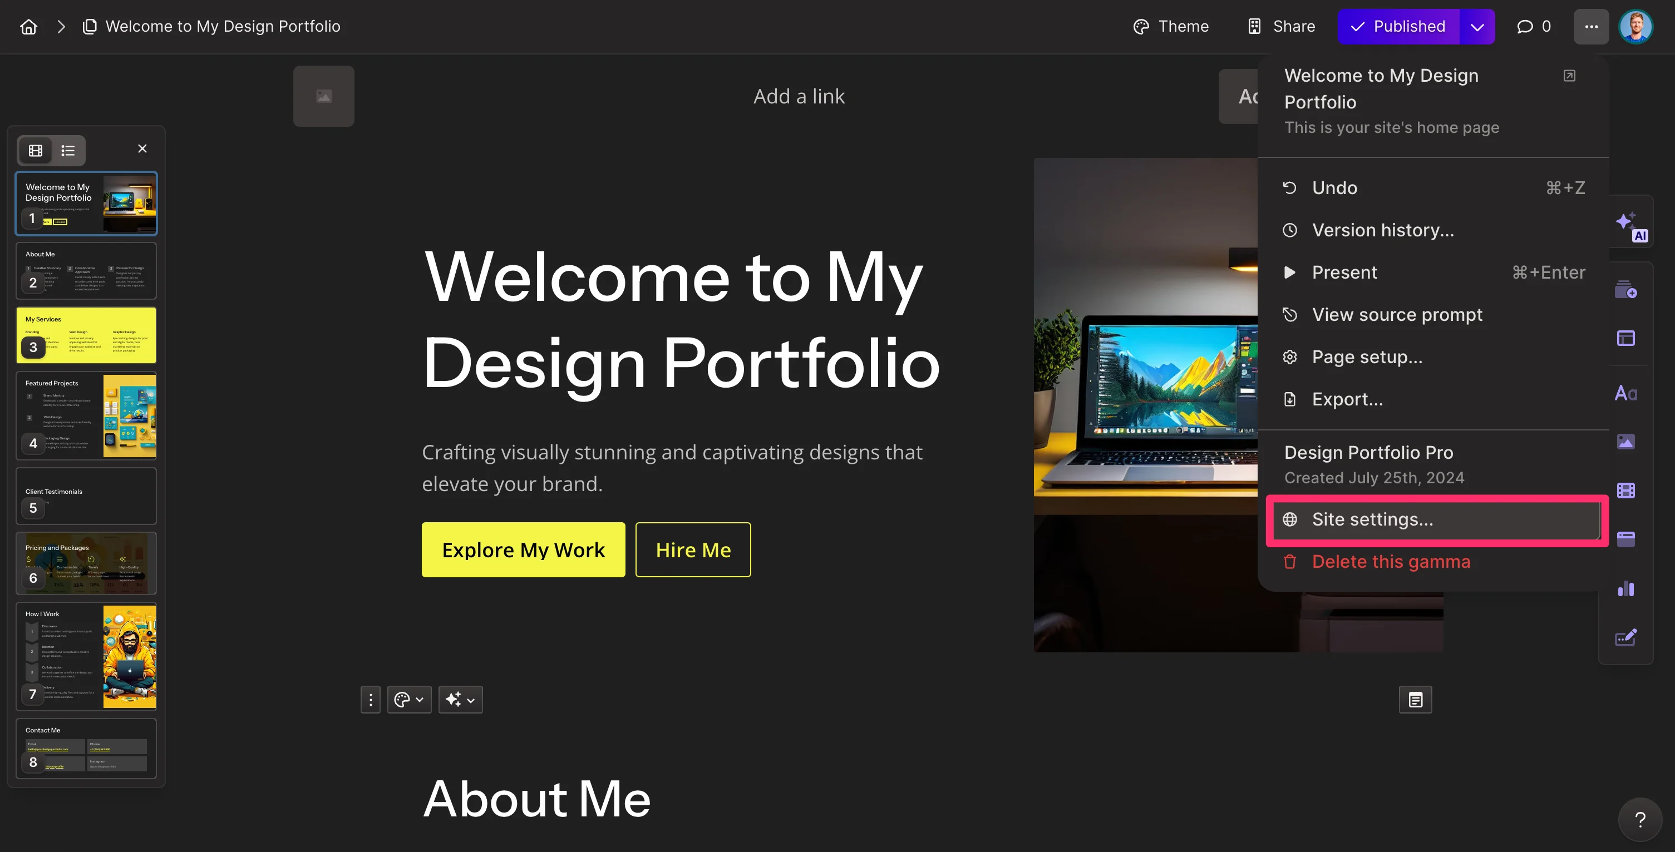Close the slide navigator panel
1675x852 pixels.
142,149
